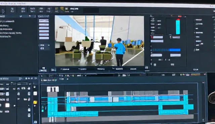Open the dropdown arrow in the top-left panel header

[30, 16]
